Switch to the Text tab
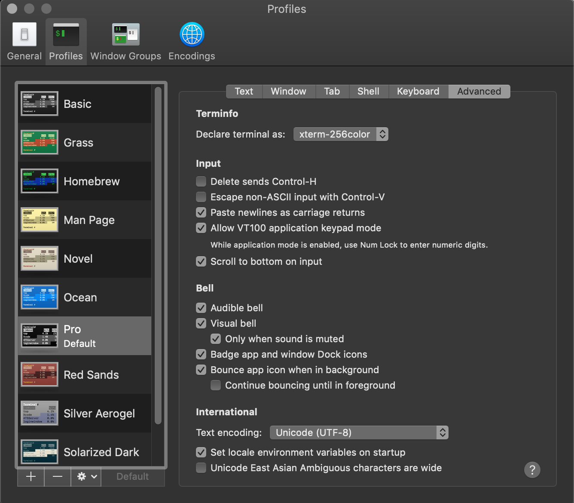574x503 pixels. point(244,91)
